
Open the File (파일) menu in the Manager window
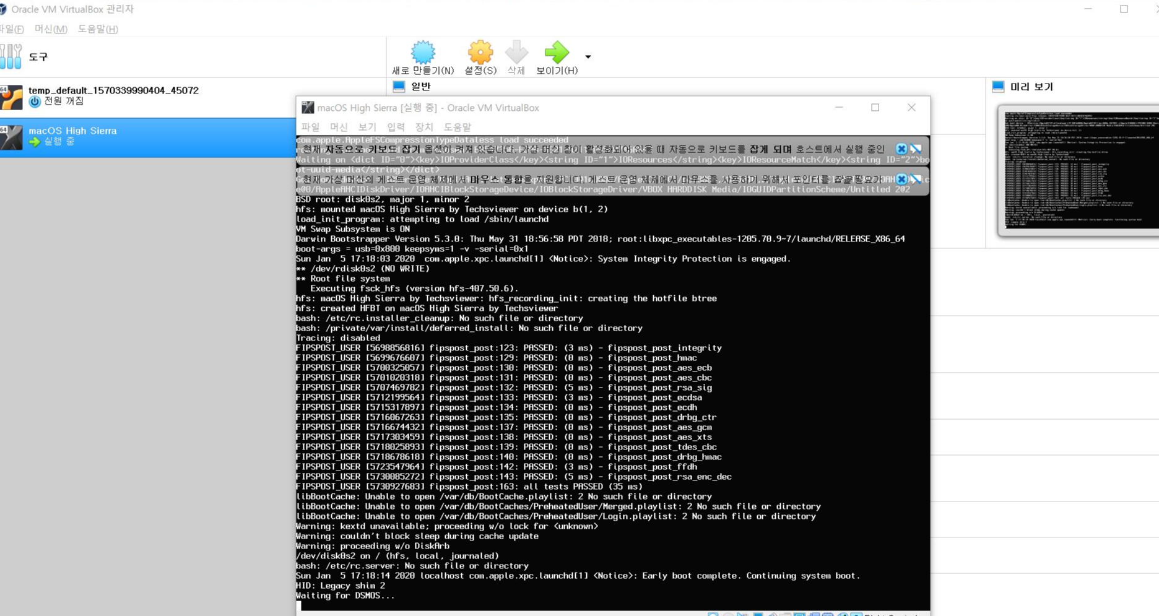click(12, 29)
